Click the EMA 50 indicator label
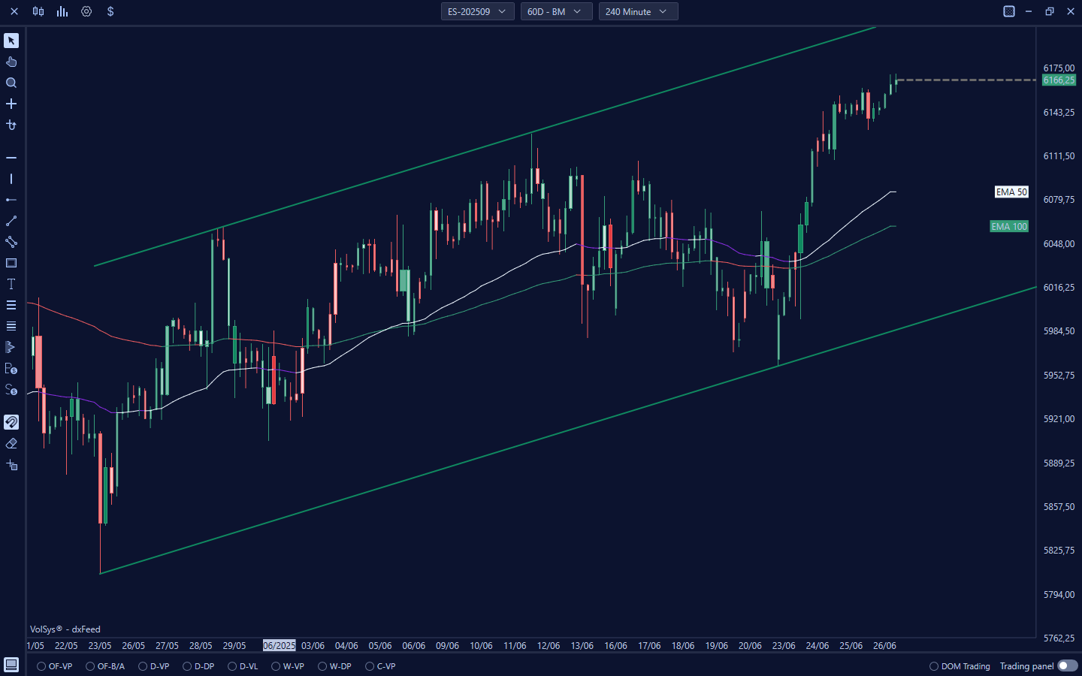 tap(1011, 192)
